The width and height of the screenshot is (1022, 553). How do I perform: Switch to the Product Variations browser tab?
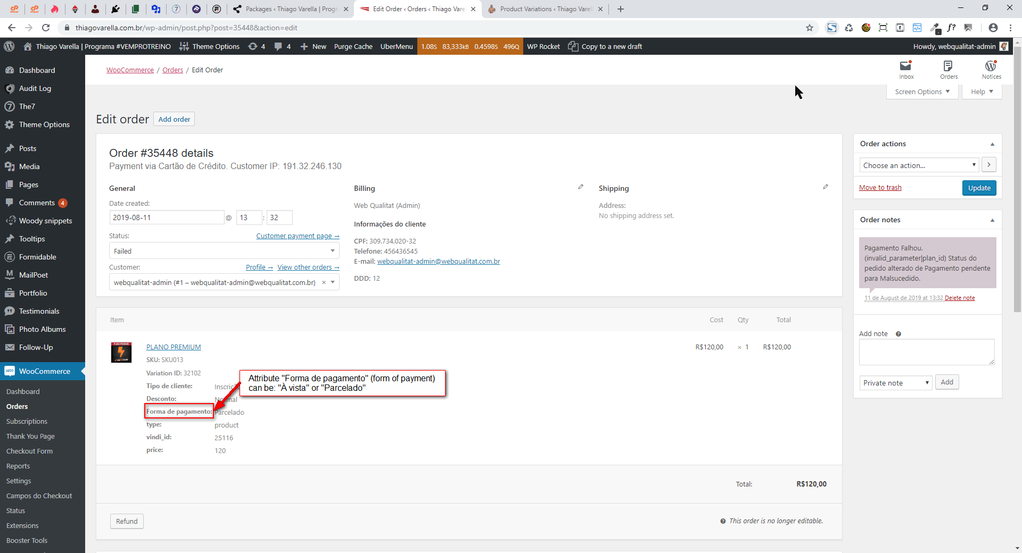tap(545, 9)
